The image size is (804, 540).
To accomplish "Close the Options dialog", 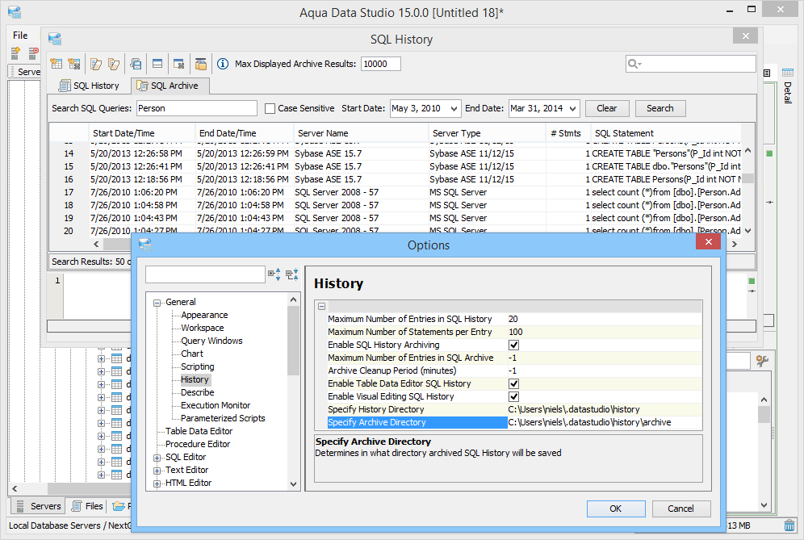I will pos(709,241).
